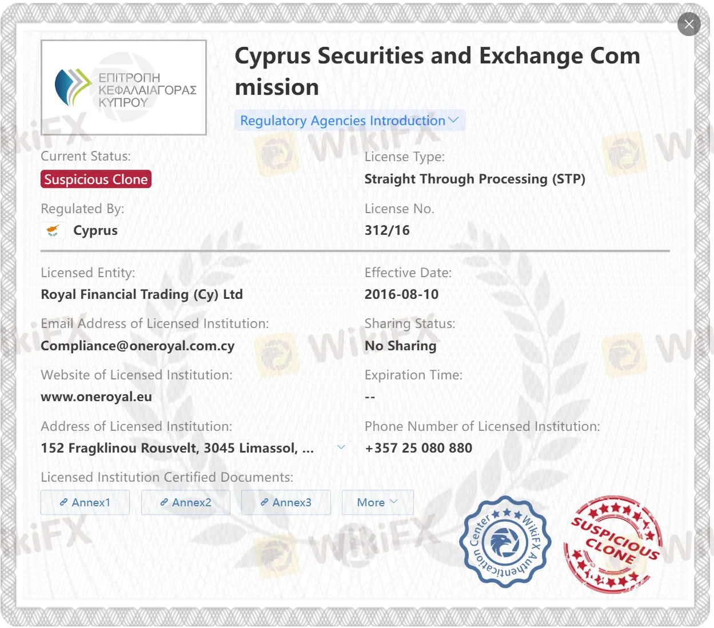Viewport: 714px width, 628px height.
Task: Click the paperclip icon on Annex2
Action: click(x=163, y=502)
